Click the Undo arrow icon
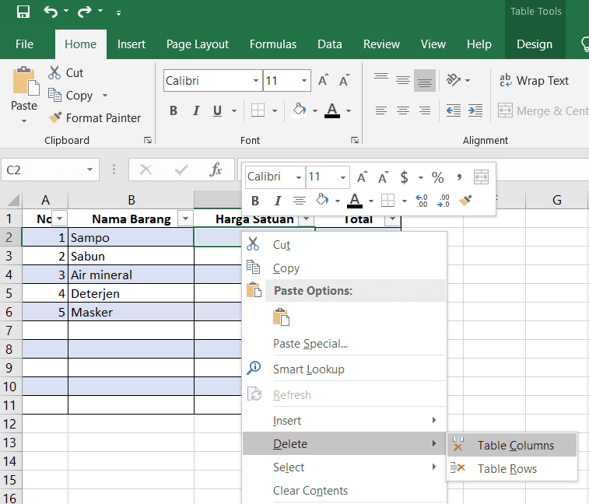Viewport: 589px width, 504px height. (x=51, y=12)
